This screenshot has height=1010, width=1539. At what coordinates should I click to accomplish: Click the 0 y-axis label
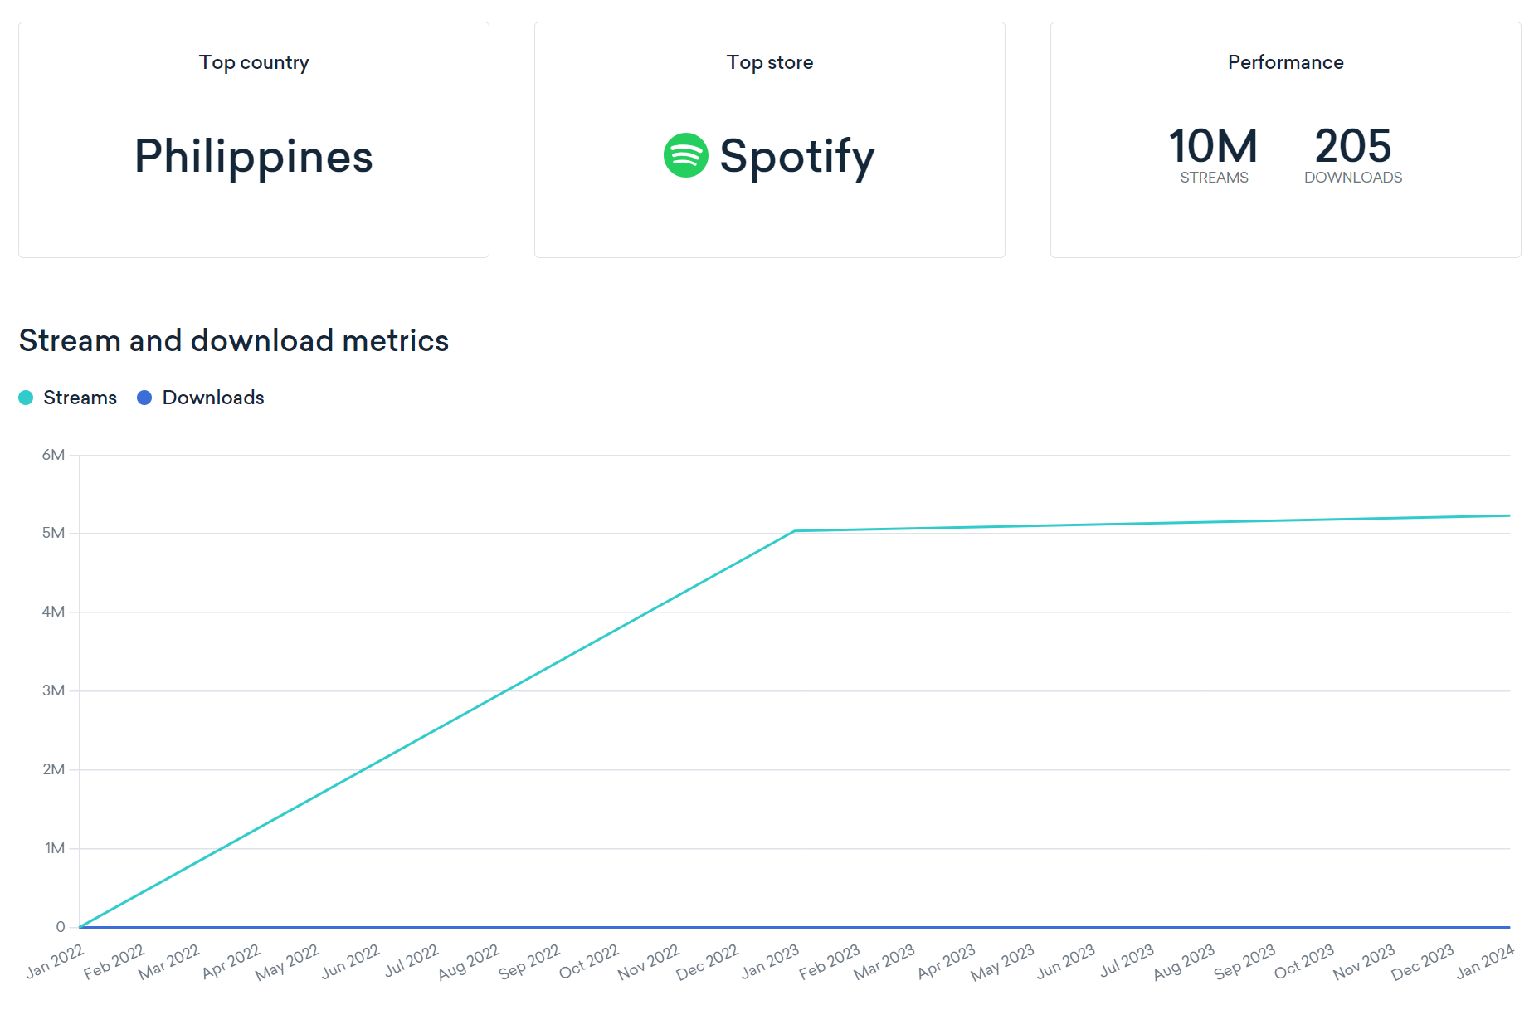[x=61, y=927]
